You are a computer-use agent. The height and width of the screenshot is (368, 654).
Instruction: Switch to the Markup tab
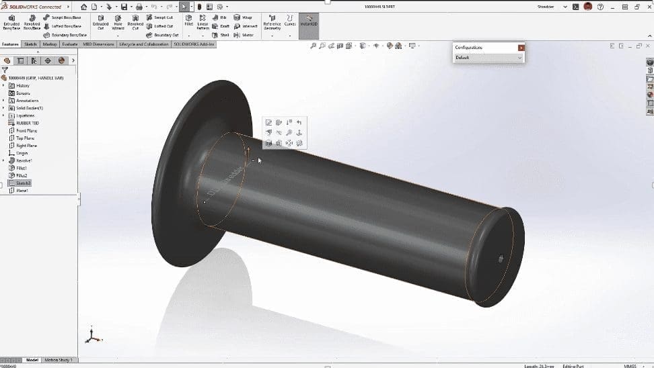click(50, 44)
